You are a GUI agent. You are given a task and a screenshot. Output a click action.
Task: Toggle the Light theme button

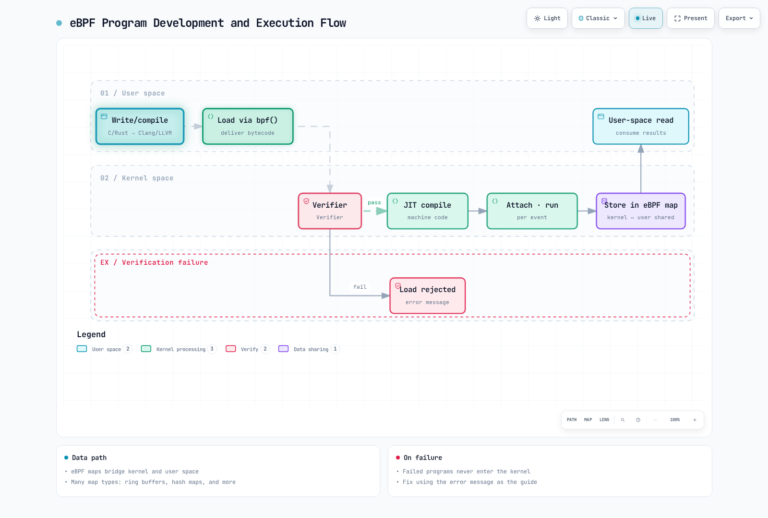pyautogui.click(x=547, y=18)
